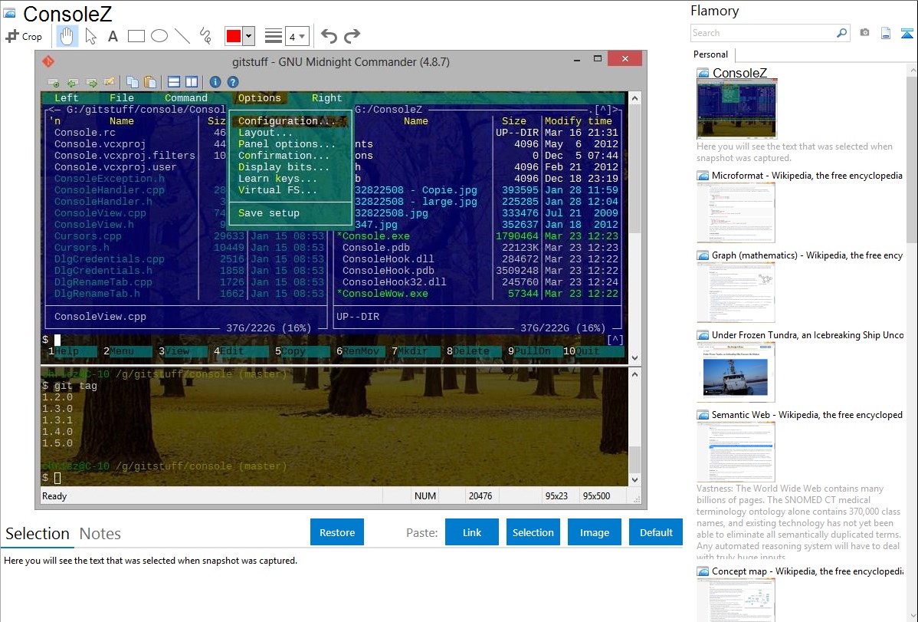Choose Configuration... from the Options menu
This screenshot has width=918, height=622.
pos(290,120)
